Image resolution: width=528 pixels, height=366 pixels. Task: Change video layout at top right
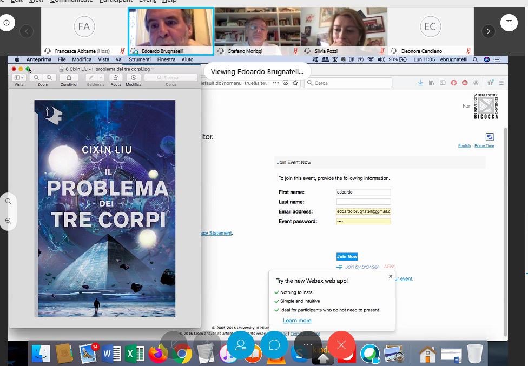point(509,23)
